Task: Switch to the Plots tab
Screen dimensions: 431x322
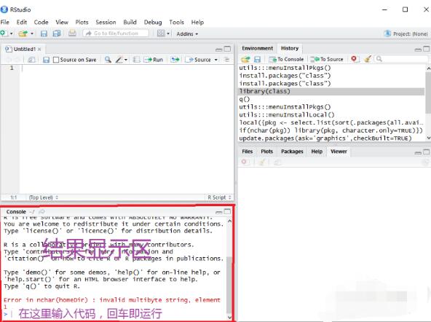Action: [266, 152]
